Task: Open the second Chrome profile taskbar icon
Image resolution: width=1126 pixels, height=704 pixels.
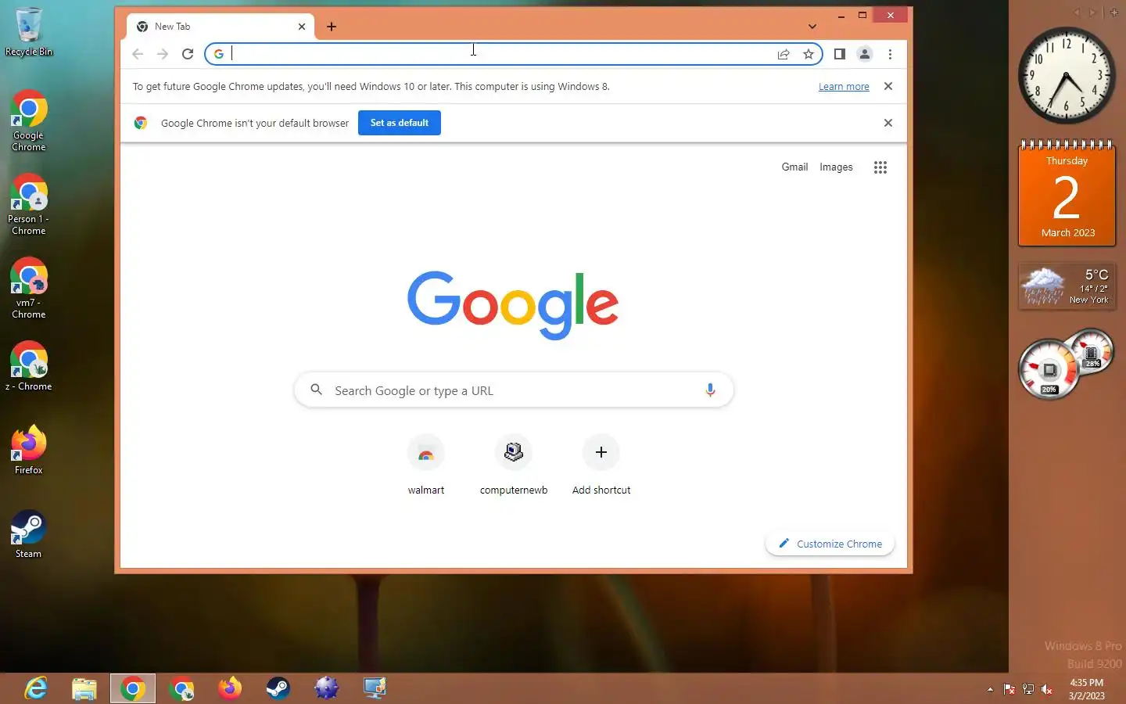Action: tap(181, 688)
